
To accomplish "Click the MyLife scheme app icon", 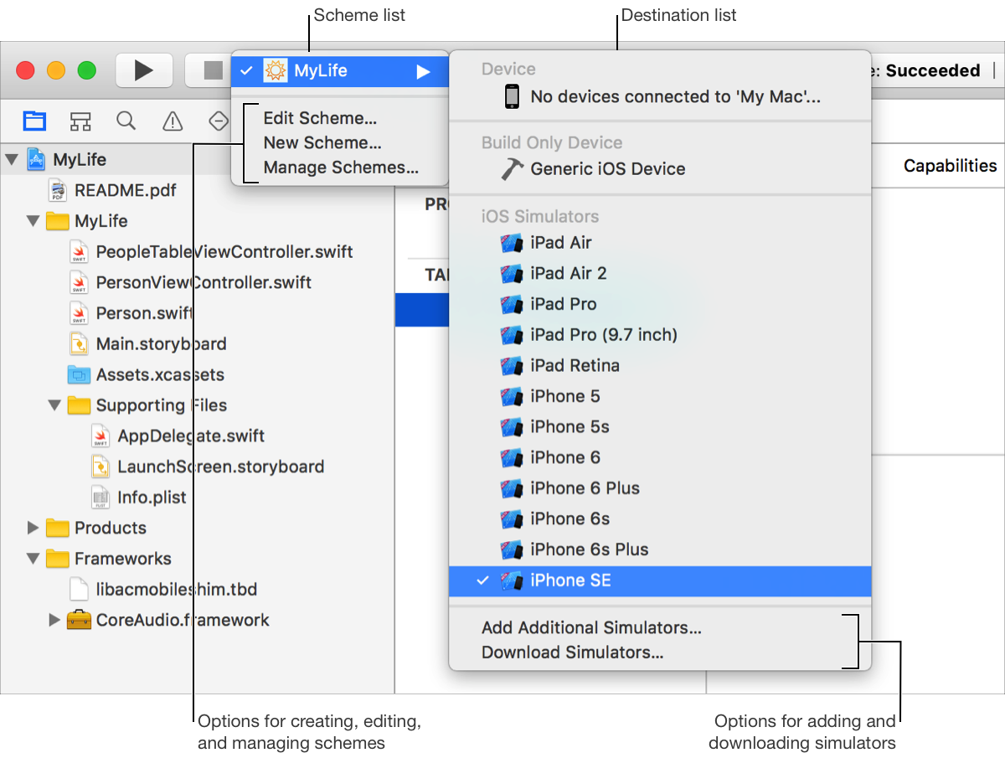I will tap(276, 70).
